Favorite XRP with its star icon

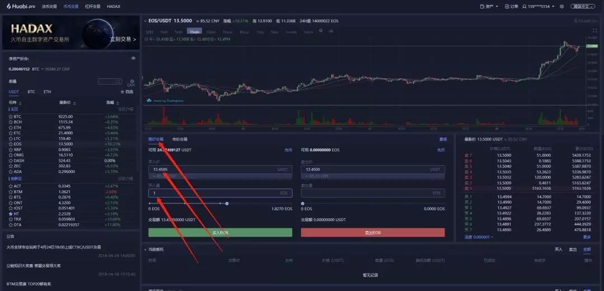point(11,149)
